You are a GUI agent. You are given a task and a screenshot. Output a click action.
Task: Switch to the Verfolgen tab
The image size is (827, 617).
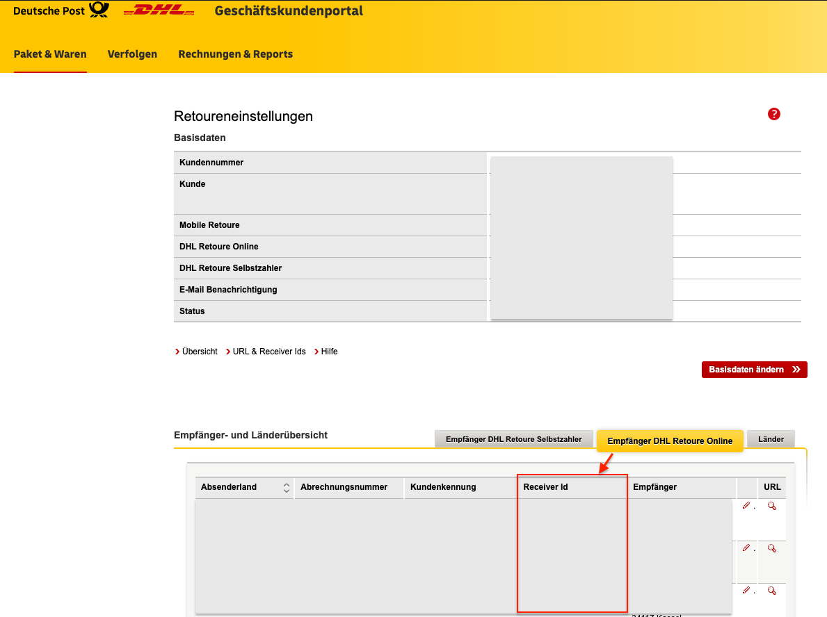click(132, 54)
